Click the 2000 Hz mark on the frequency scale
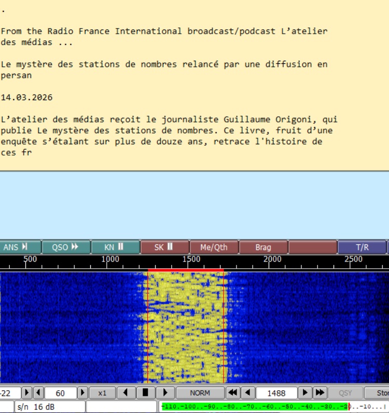The image size is (389, 413). [x=272, y=259]
